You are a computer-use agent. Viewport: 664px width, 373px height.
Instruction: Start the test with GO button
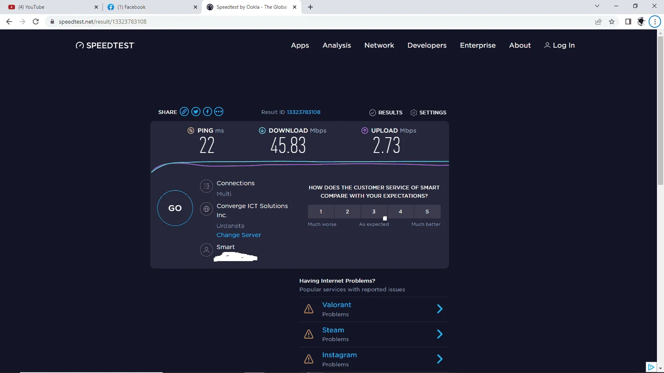(x=175, y=208)
